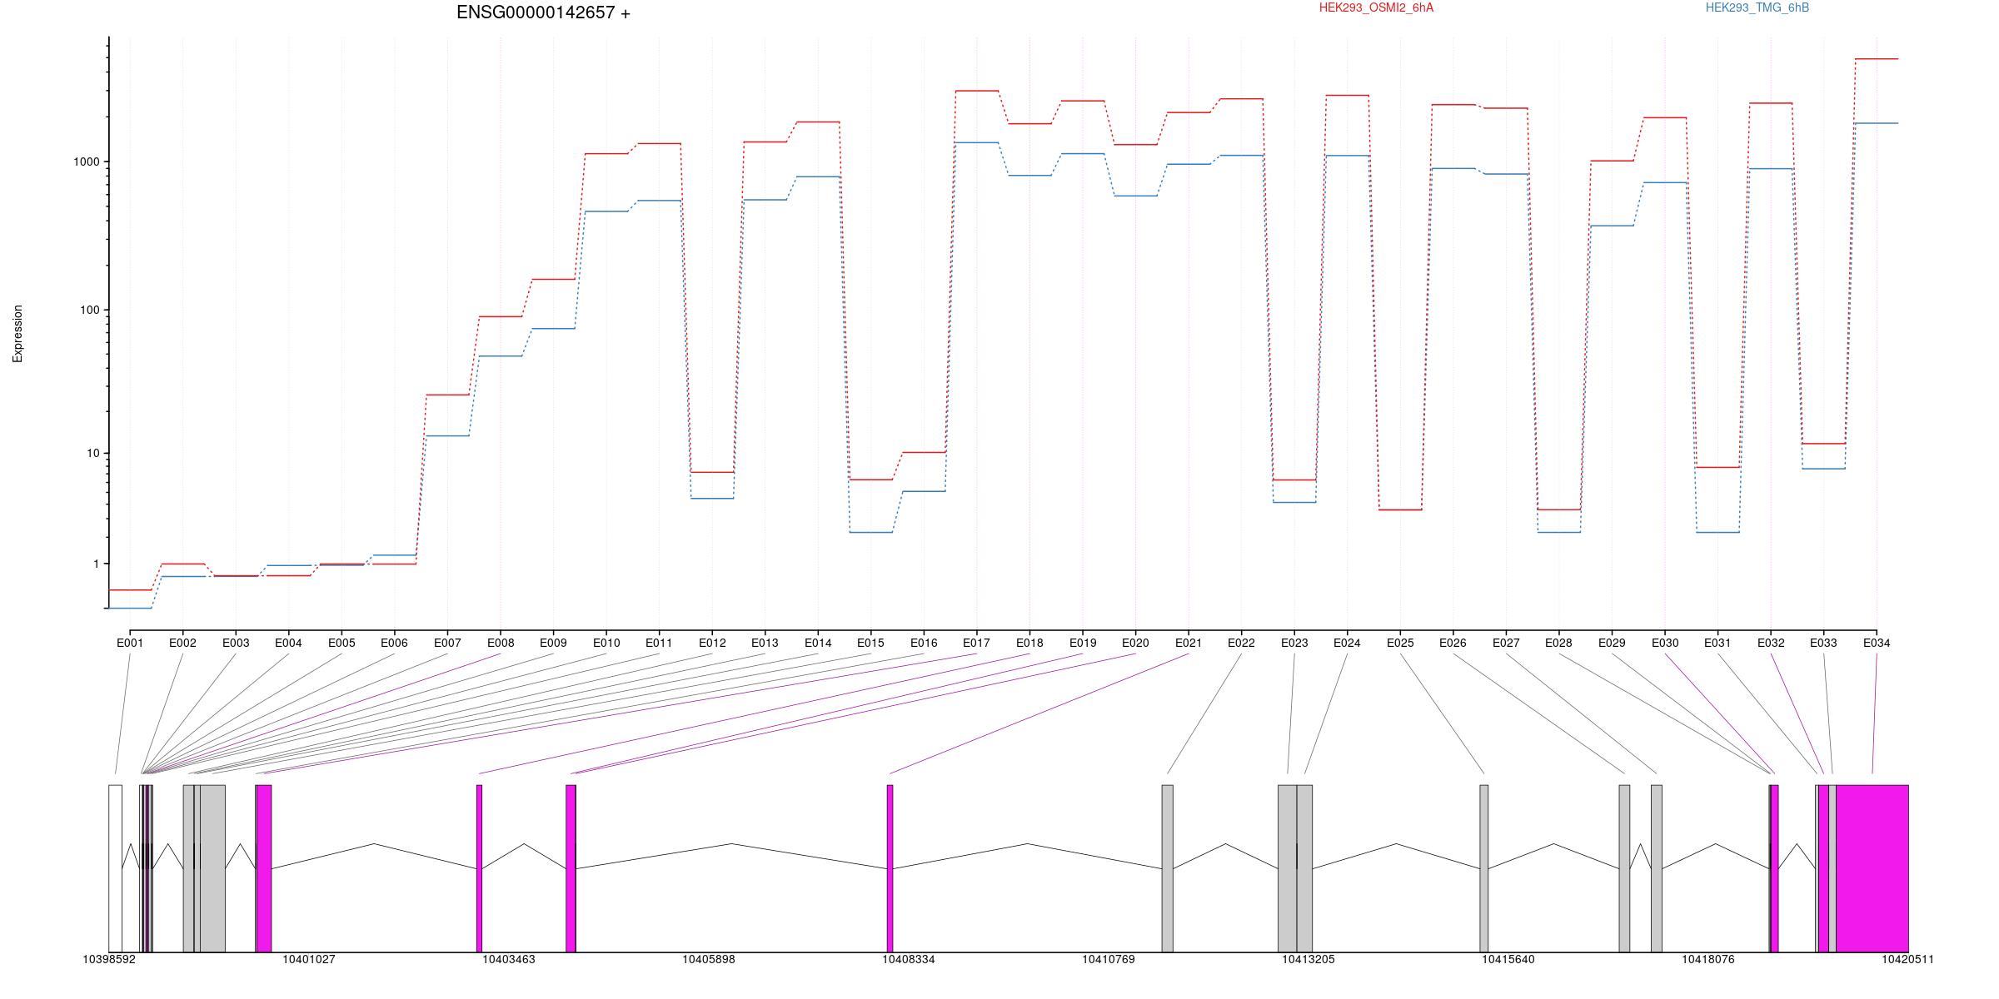Click genomic coordinate 10398592
This screenshot has width=1999, height=999.
108,960
